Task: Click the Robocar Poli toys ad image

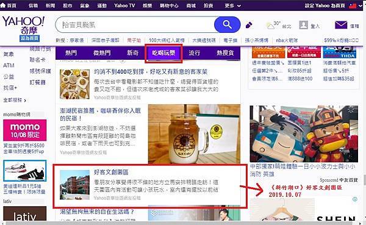Action: (x=304, y=134)
